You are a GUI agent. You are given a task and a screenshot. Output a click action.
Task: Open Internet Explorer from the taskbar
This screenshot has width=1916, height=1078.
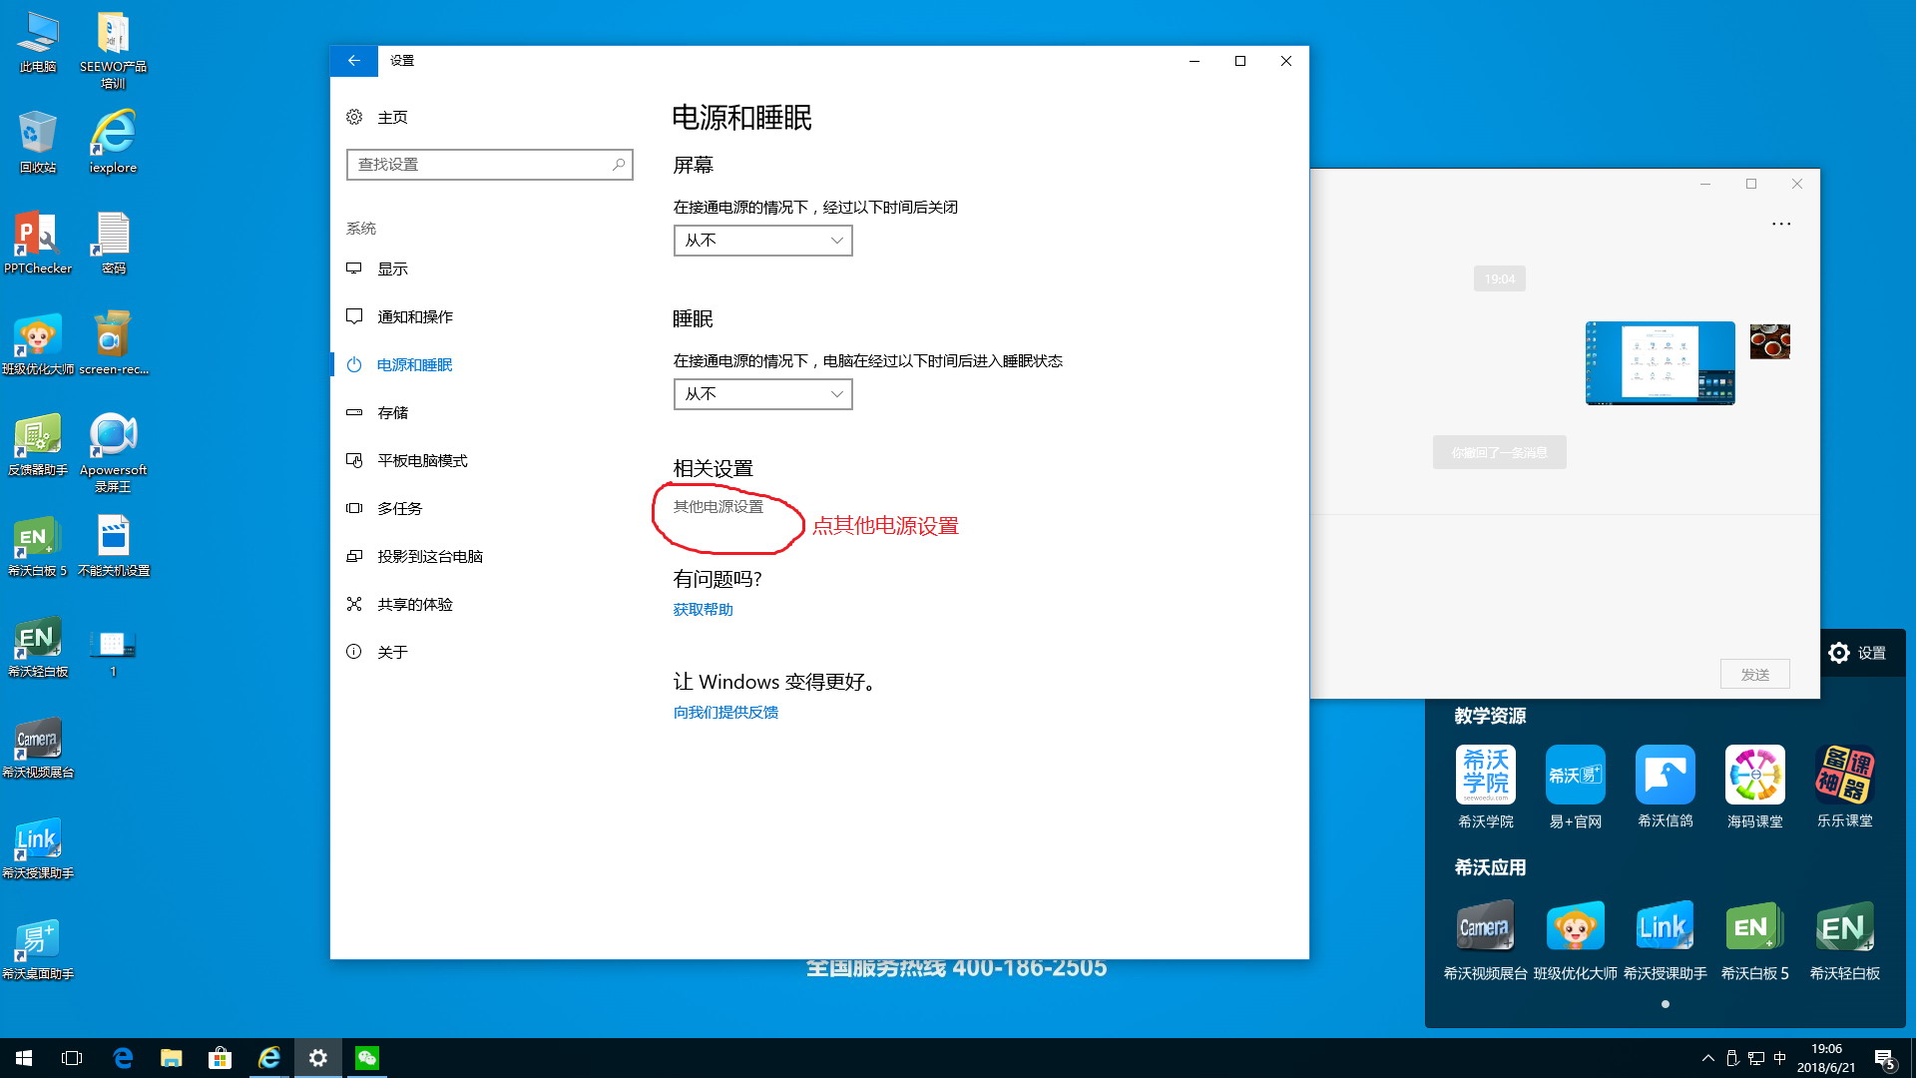(269, 1058)
